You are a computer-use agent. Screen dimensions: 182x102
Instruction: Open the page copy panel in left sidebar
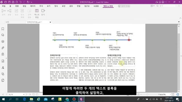(x=3, y=74)
